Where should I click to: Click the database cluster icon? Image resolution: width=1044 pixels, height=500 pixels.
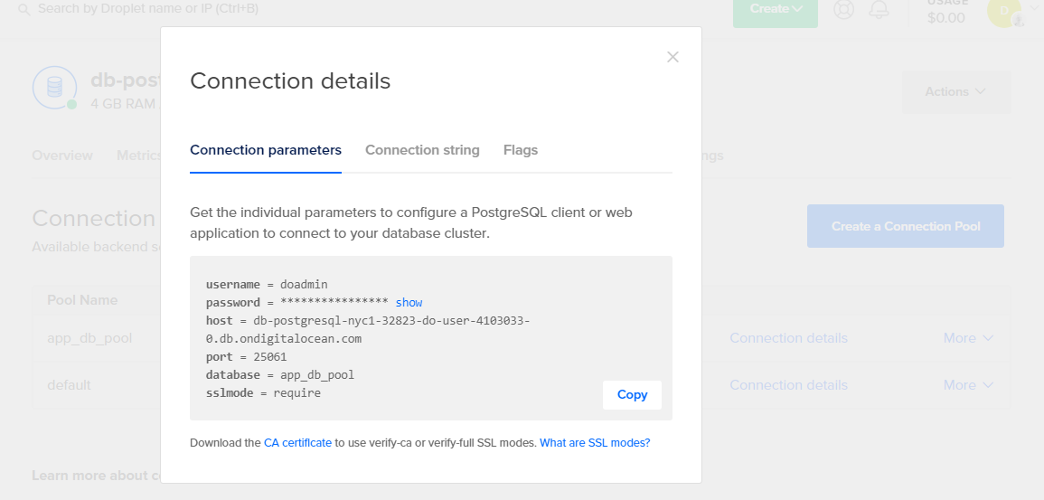54,88
